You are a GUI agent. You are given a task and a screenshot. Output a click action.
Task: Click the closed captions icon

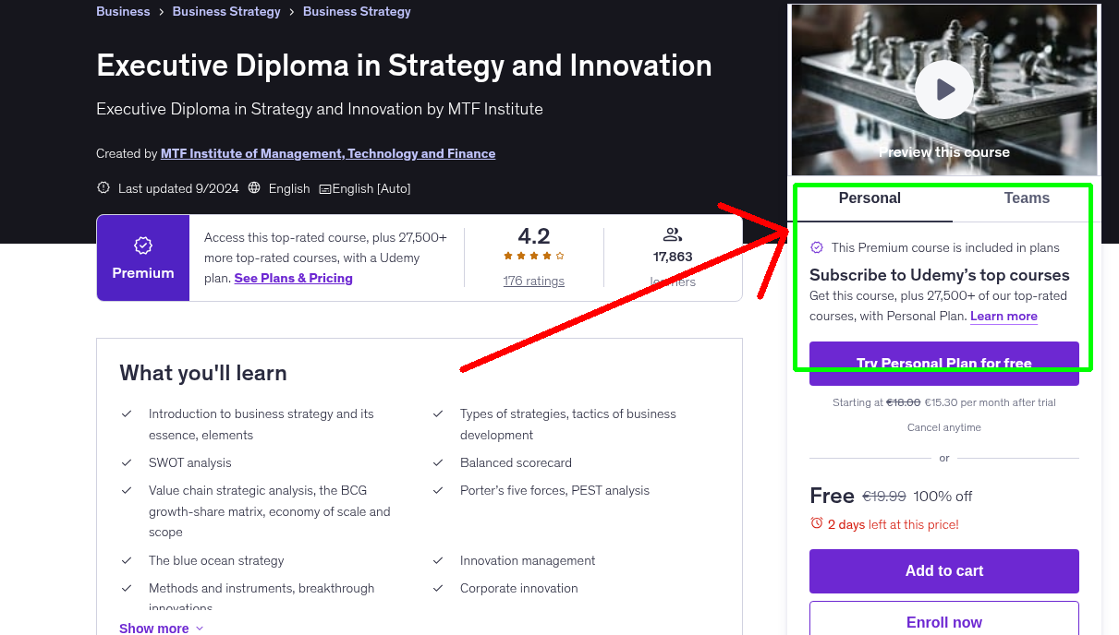(x=325, y=189)
